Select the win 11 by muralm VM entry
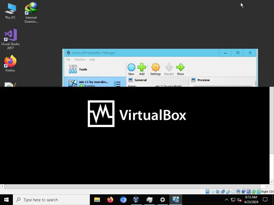Image resolution: width=274 pixels, height=205 pixels. [x=95, y=82]
